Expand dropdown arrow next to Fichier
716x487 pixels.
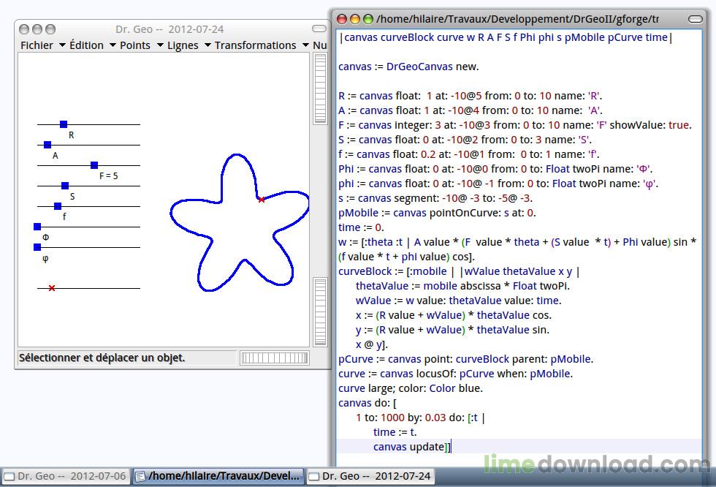[x=62, y=45]
